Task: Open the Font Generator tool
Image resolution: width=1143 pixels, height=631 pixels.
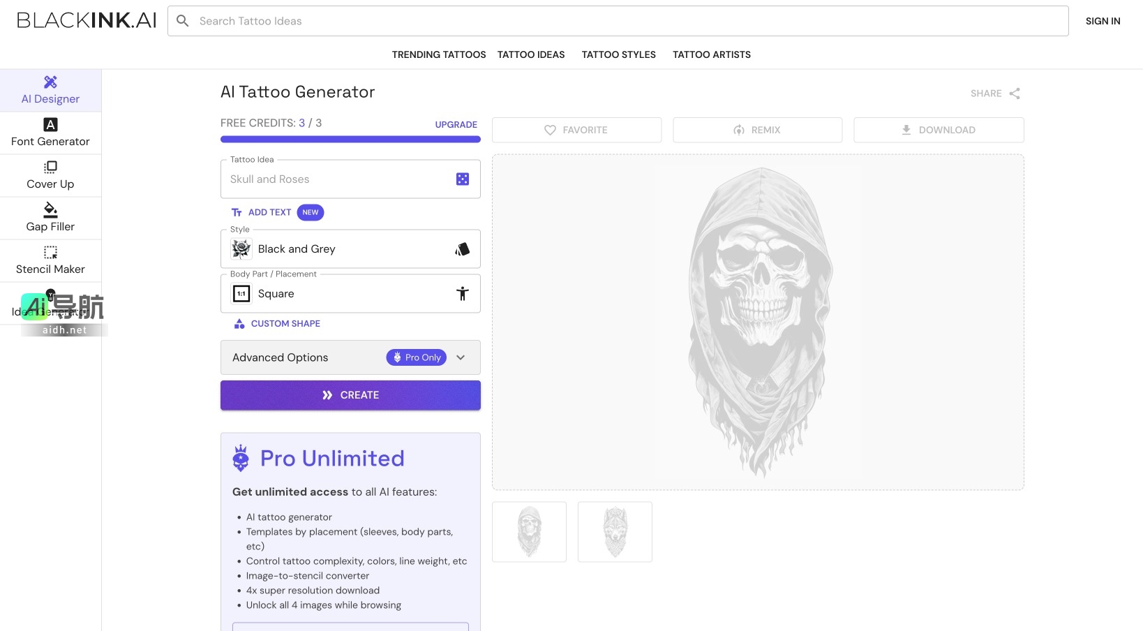Action: click(50, 133)
